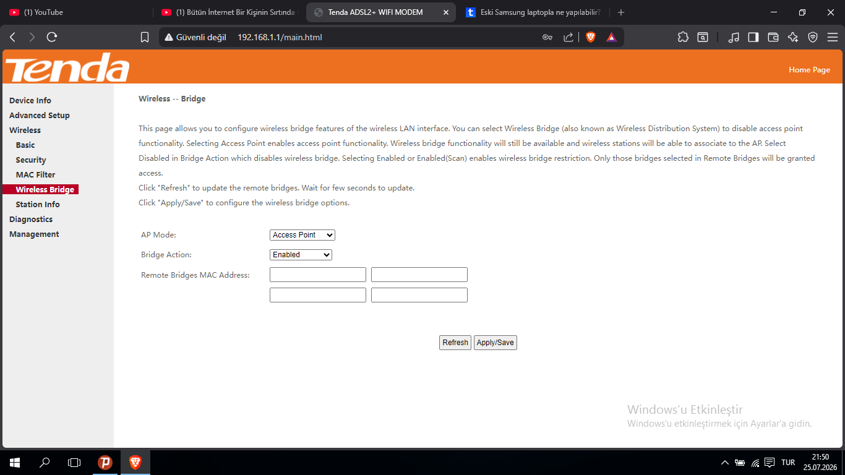Open Windows taskbar search
845x475 pixels.
coord(45,462)
